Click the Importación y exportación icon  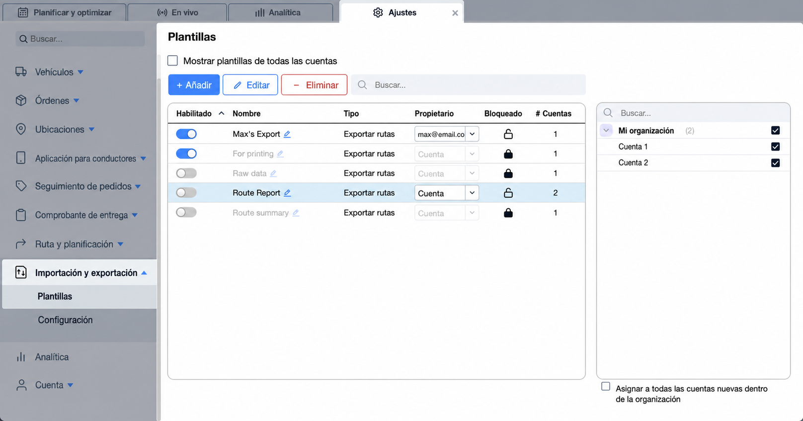21,272
